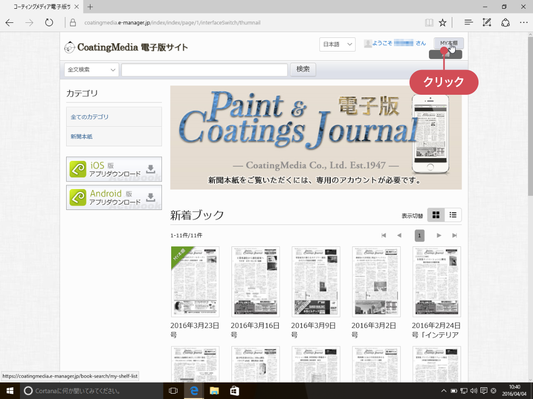
Task: Expand the 日本語 language dropdown
Action: [x=338, y=44]
